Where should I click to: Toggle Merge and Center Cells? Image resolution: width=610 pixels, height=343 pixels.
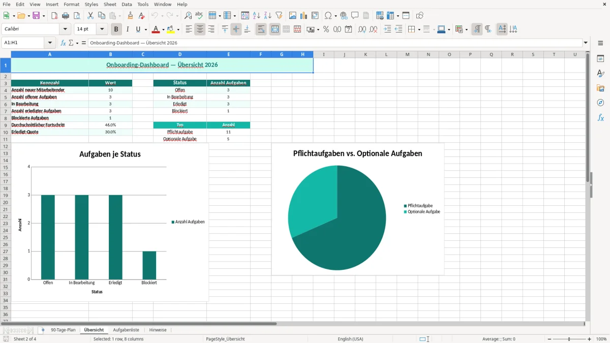point(275,29)
